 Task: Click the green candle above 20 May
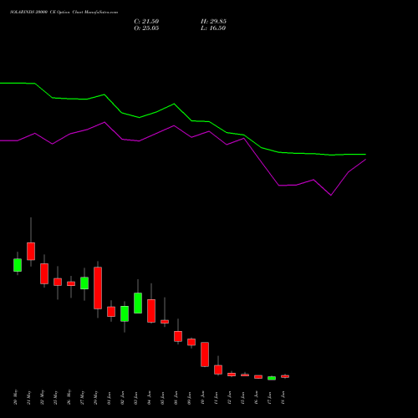[18, 265]
